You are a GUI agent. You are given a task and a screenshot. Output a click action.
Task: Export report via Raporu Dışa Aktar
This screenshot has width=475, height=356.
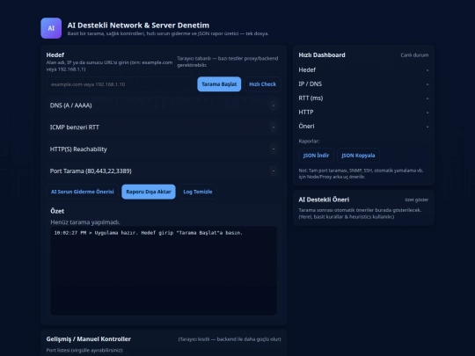pyautogui.click(x=149, y=192)
